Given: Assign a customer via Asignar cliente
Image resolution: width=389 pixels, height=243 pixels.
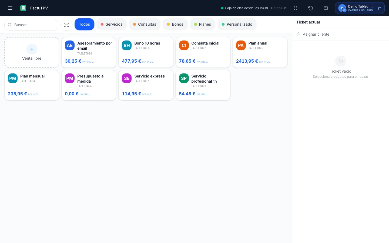Looking at the screenshot, I should click(340, 34).
